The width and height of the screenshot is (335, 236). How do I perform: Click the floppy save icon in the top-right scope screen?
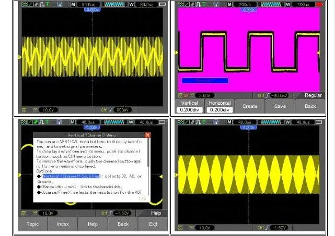(x=216, y=4)
